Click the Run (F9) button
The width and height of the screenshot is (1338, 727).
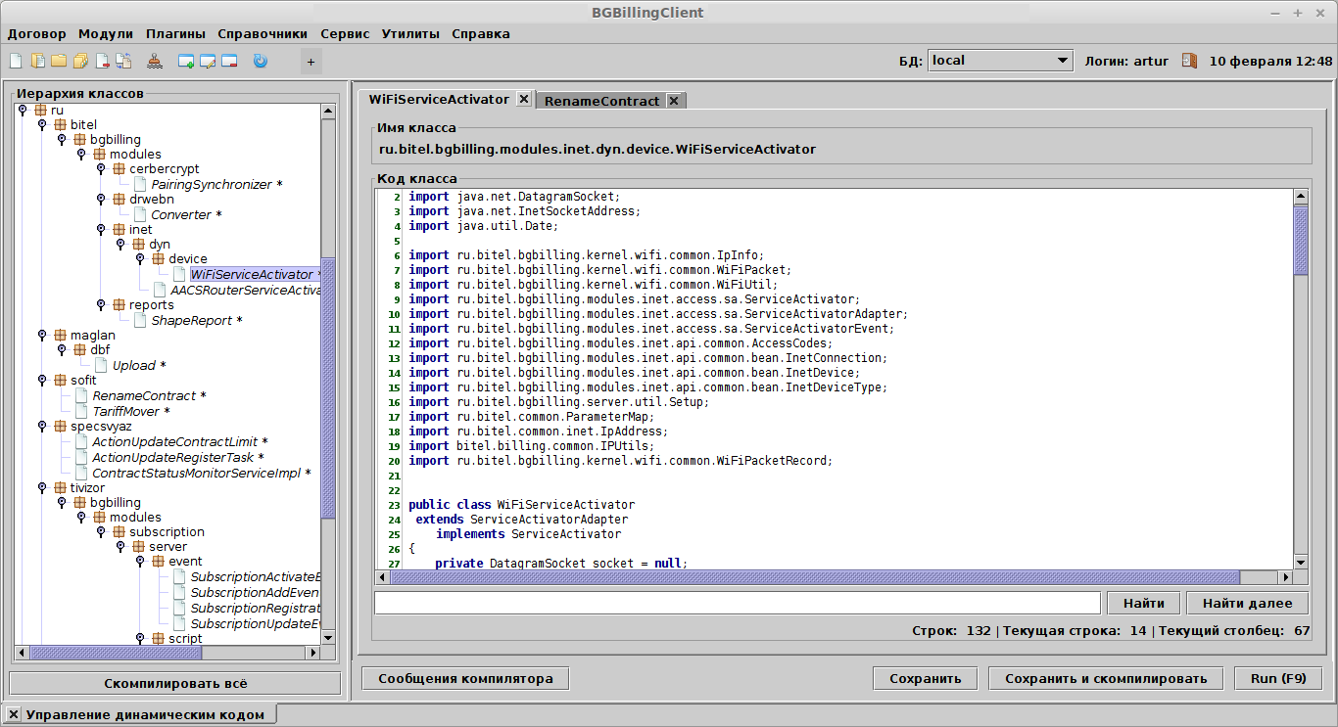(1277, 677)
